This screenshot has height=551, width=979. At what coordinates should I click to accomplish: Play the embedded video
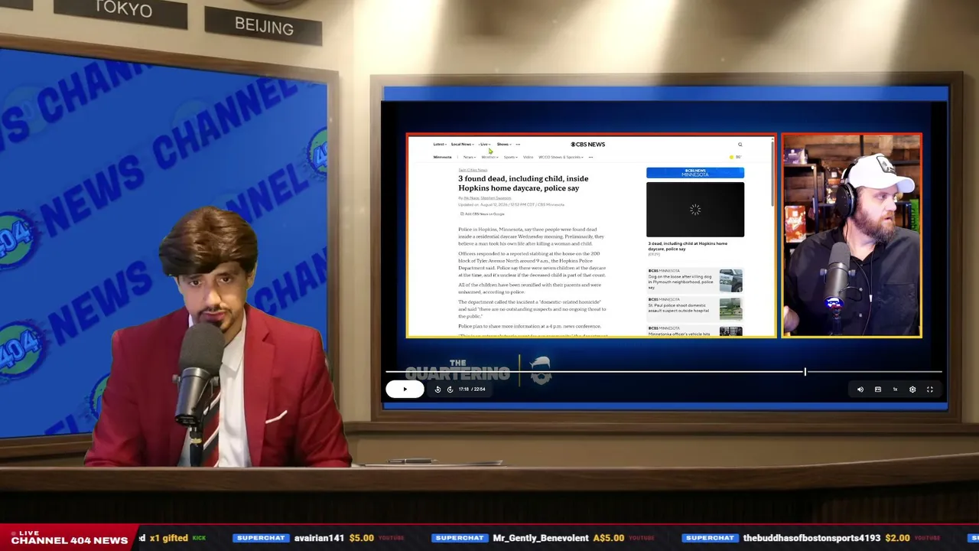405,389
